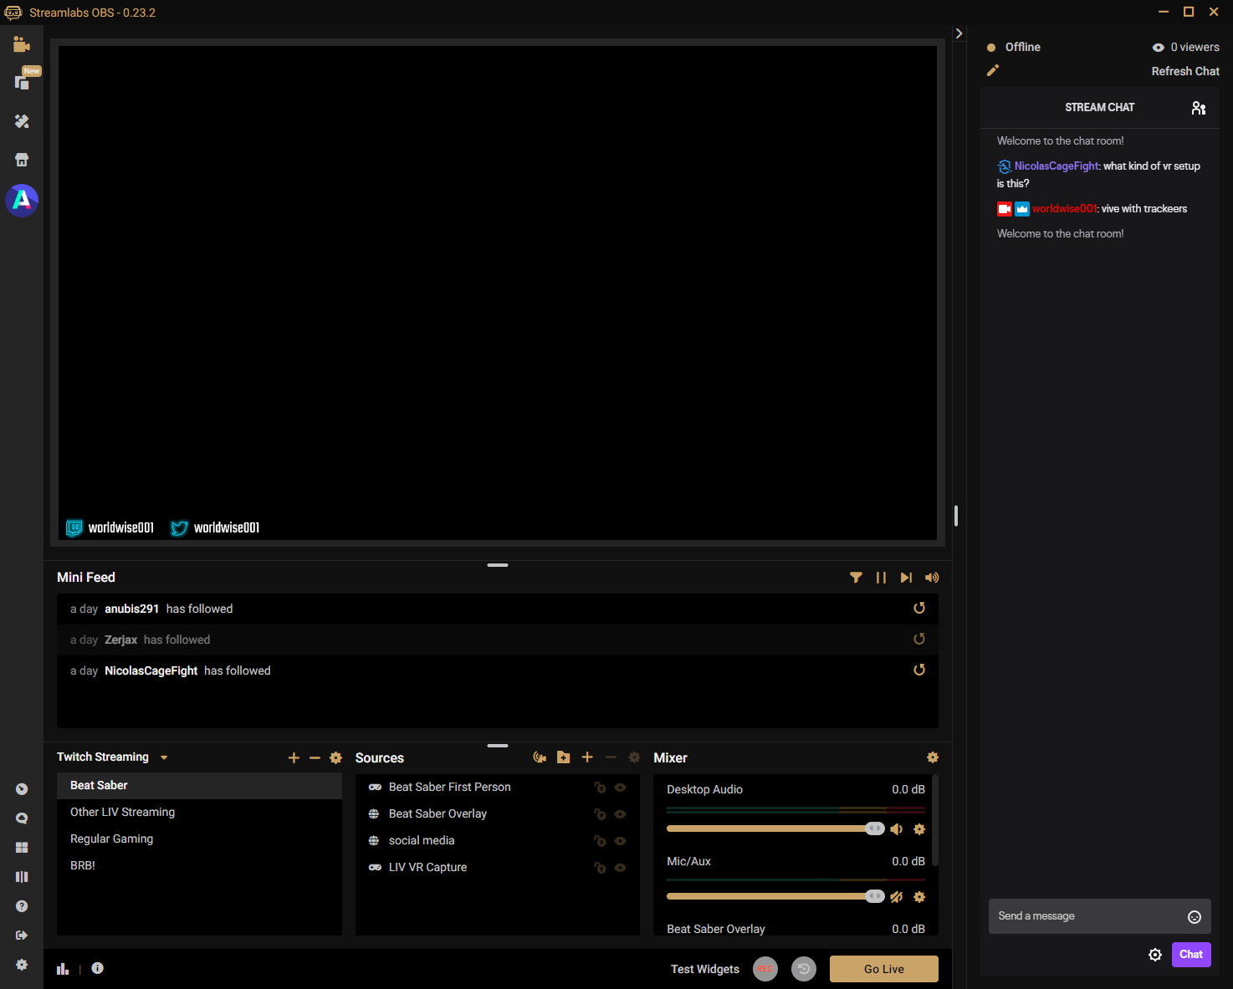
Task: Pause the alert queue in Mini Feed
Action: [x=881, y=578]
